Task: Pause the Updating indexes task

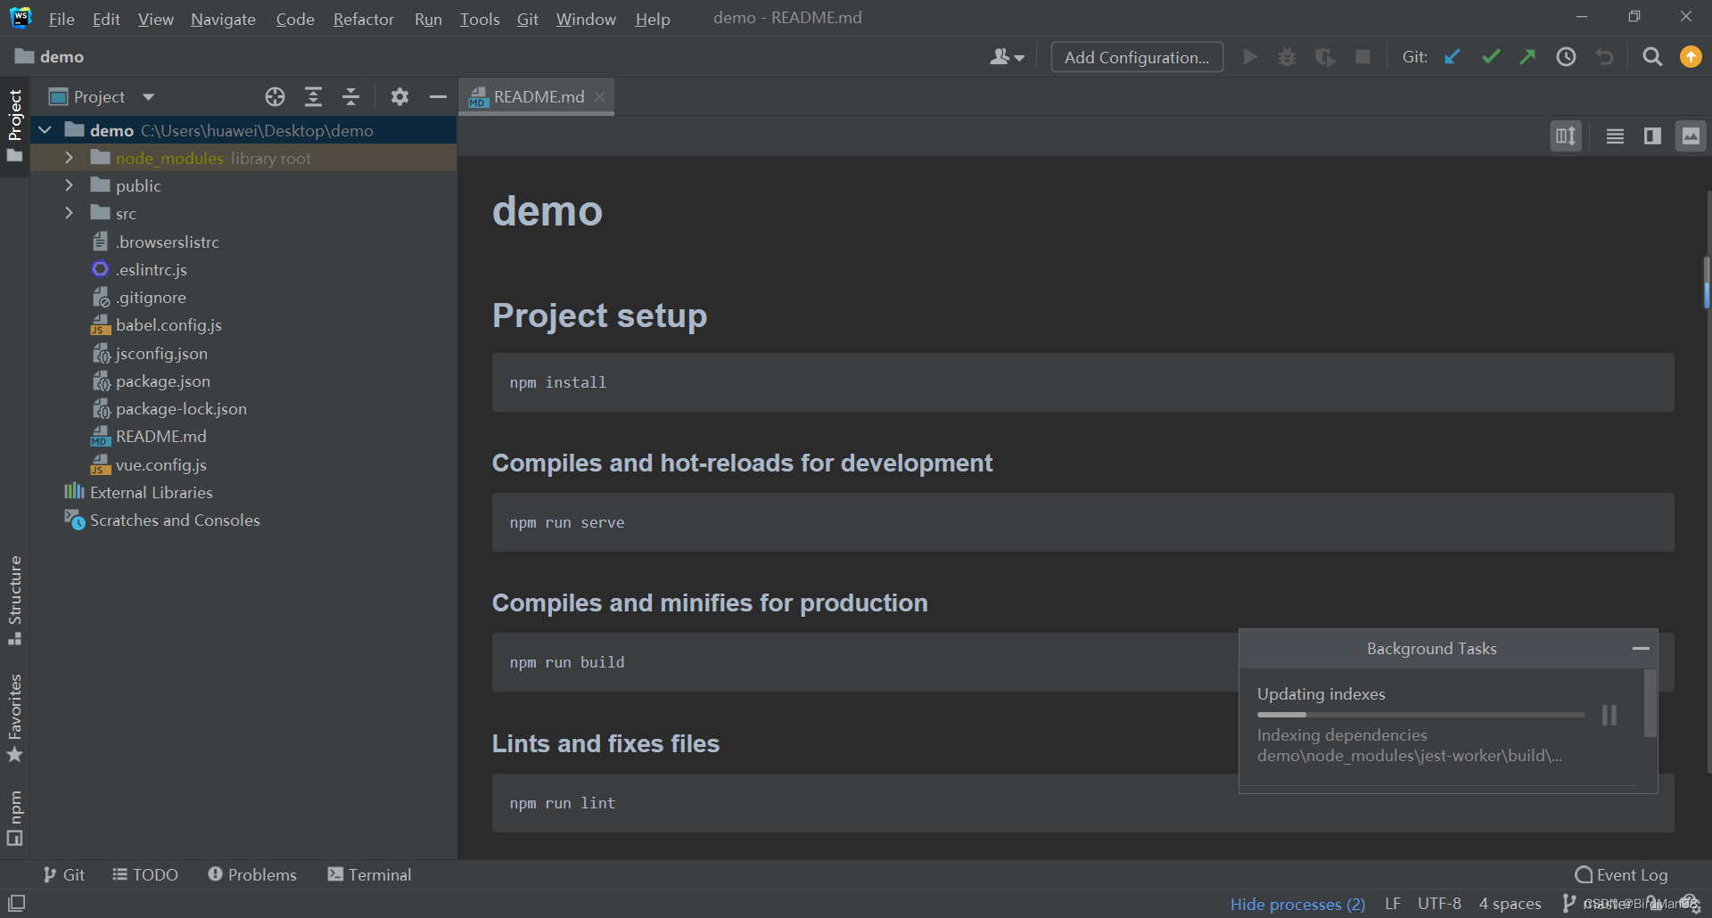Action: pos(1609,715)
